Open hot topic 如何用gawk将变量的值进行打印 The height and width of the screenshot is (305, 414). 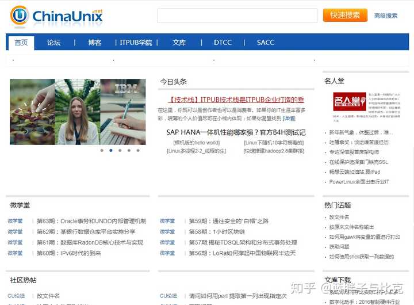pyautogui.click(x=365, y=237)
